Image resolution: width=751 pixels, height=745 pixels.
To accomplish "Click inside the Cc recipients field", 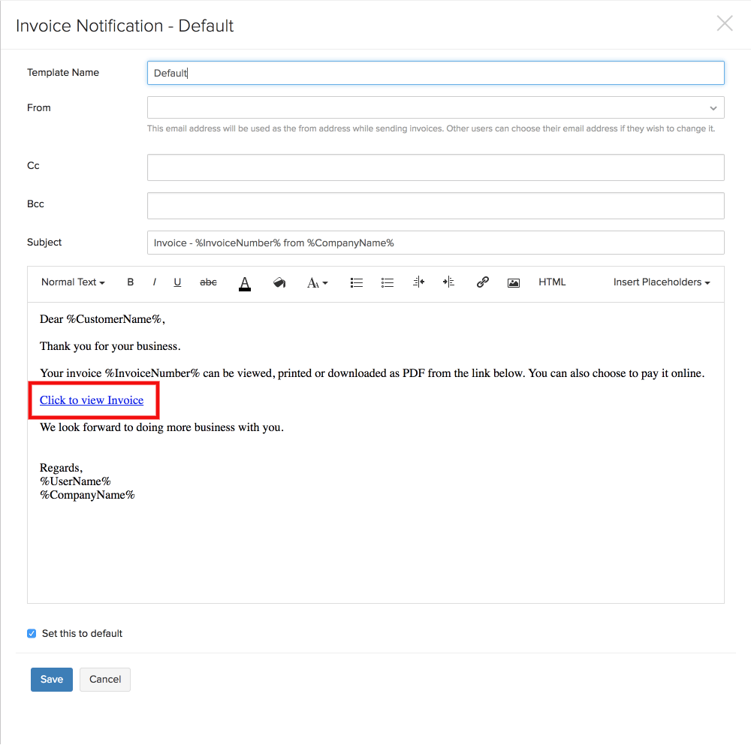I will point(436,167).
